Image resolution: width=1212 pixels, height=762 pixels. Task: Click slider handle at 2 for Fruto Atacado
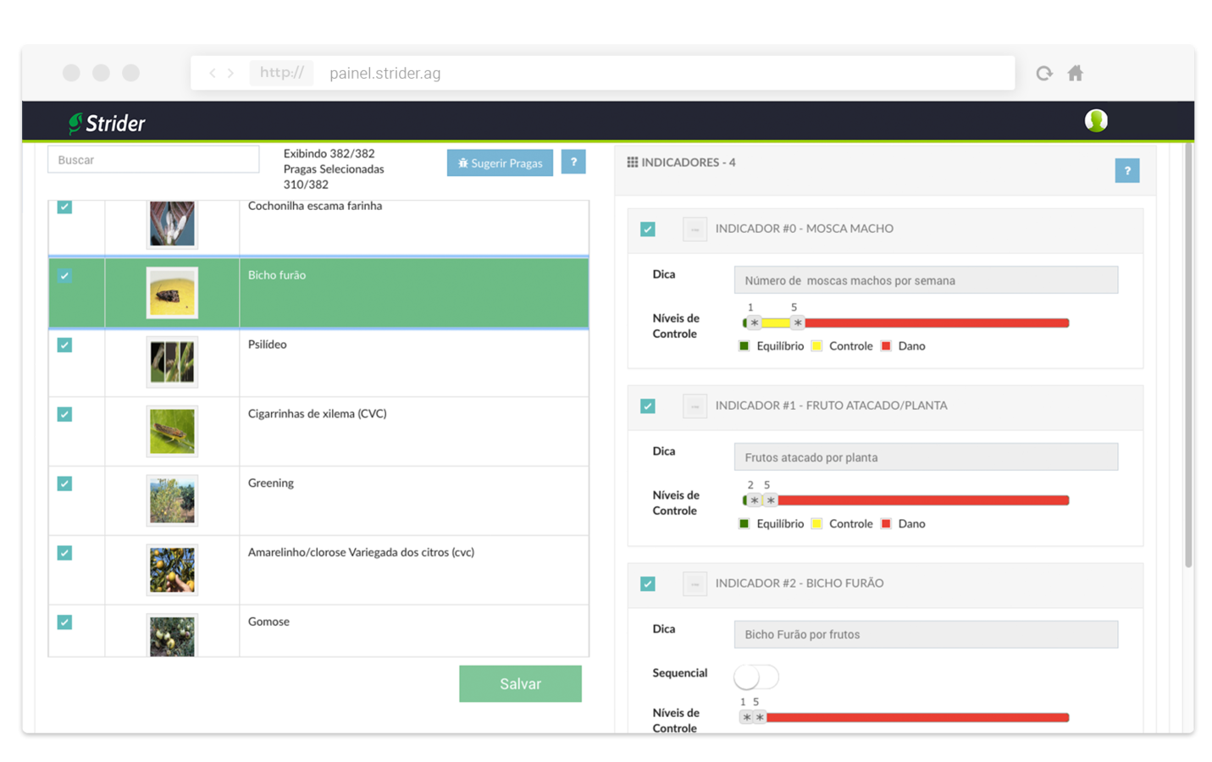754,500
